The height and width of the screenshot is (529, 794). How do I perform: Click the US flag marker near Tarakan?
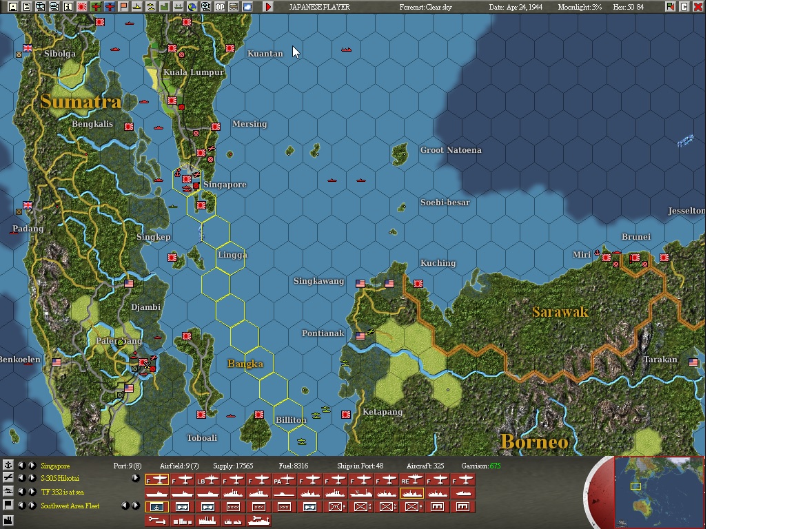coord(693,362)
